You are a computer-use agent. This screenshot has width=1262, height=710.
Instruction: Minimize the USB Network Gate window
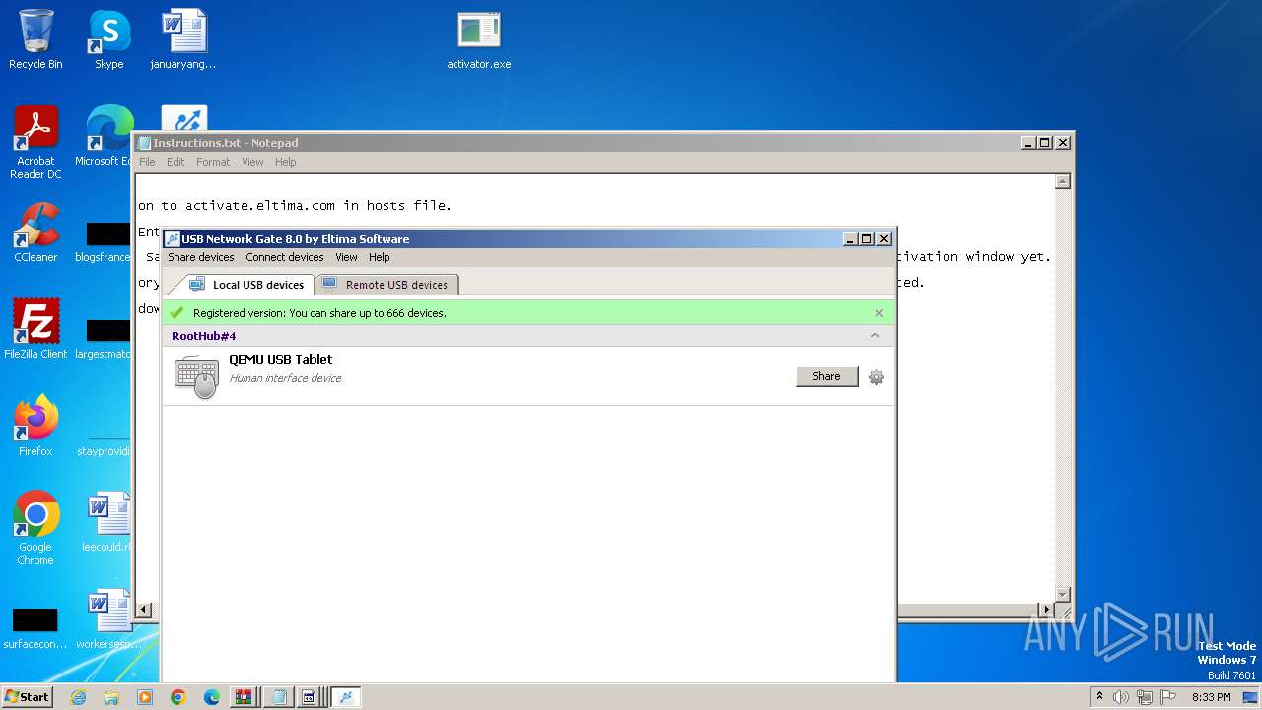(x=850, y=239)
